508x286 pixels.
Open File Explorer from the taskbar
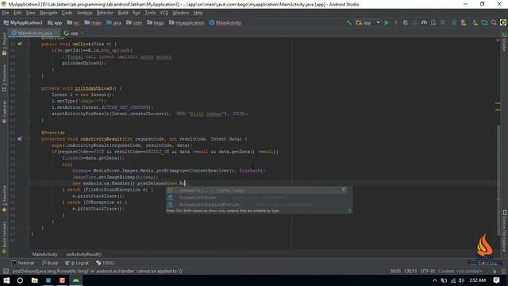pyautogui.click(x=34, y=280)
